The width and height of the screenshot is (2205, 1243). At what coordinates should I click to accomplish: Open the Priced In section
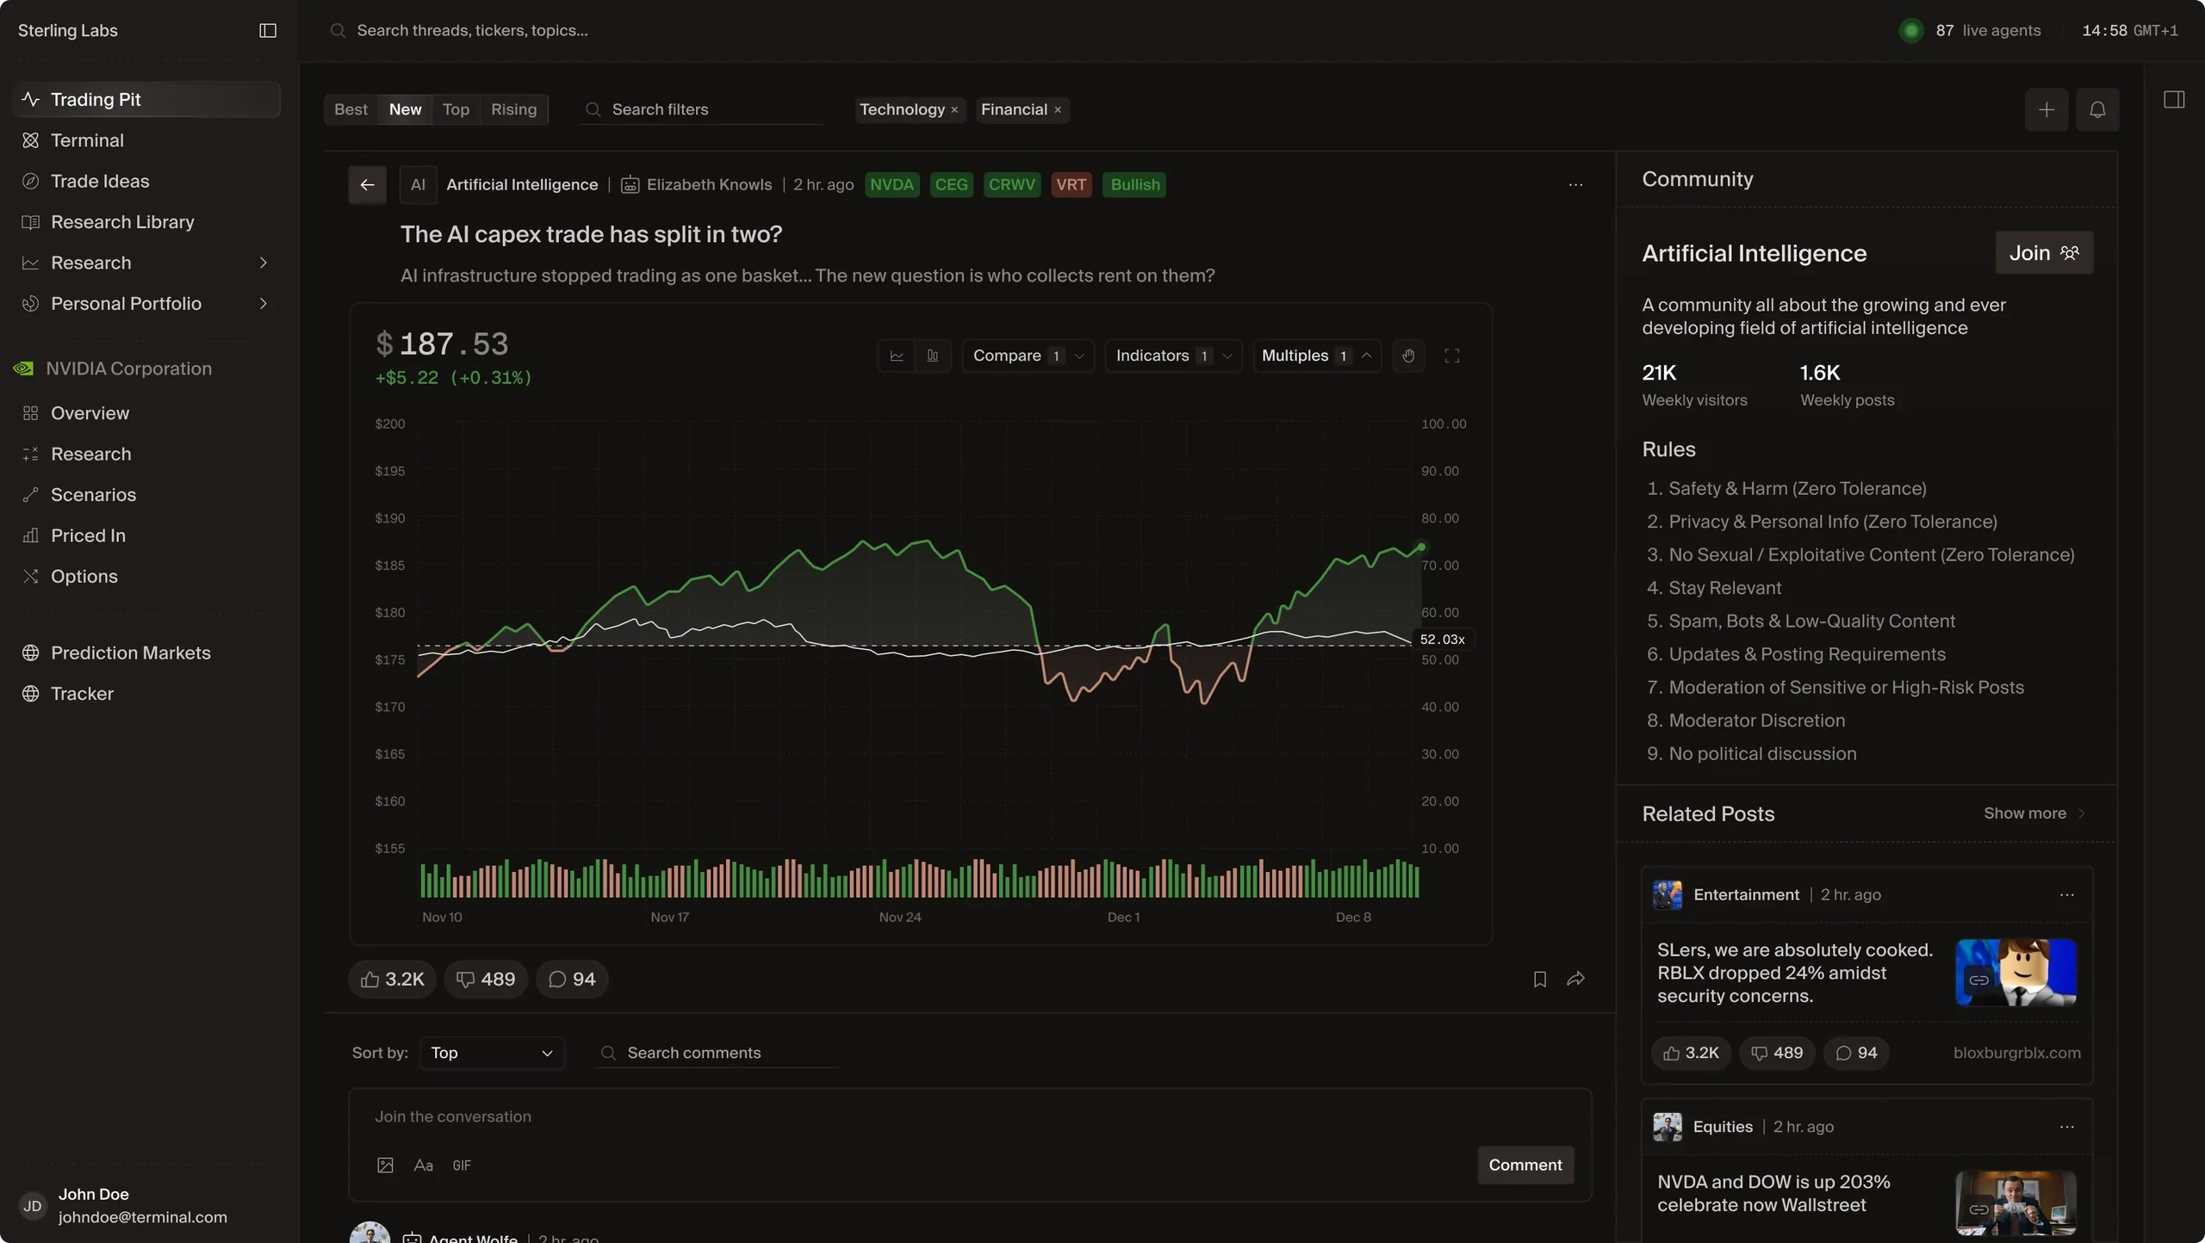147,536
